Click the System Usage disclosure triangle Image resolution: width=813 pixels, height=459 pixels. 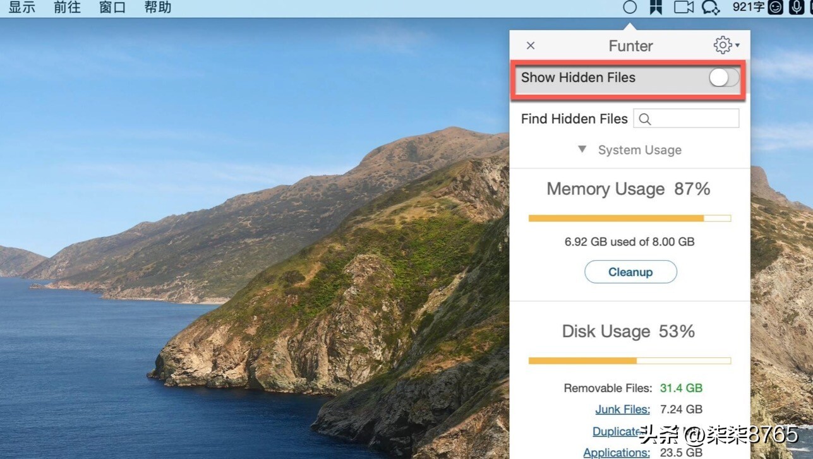[x=581, y=150]
